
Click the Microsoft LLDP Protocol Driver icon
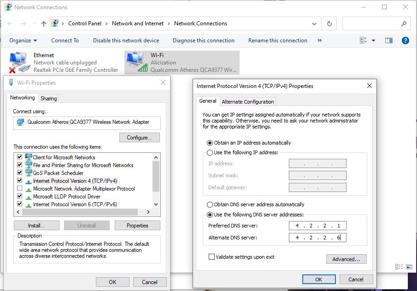point(29,197)
